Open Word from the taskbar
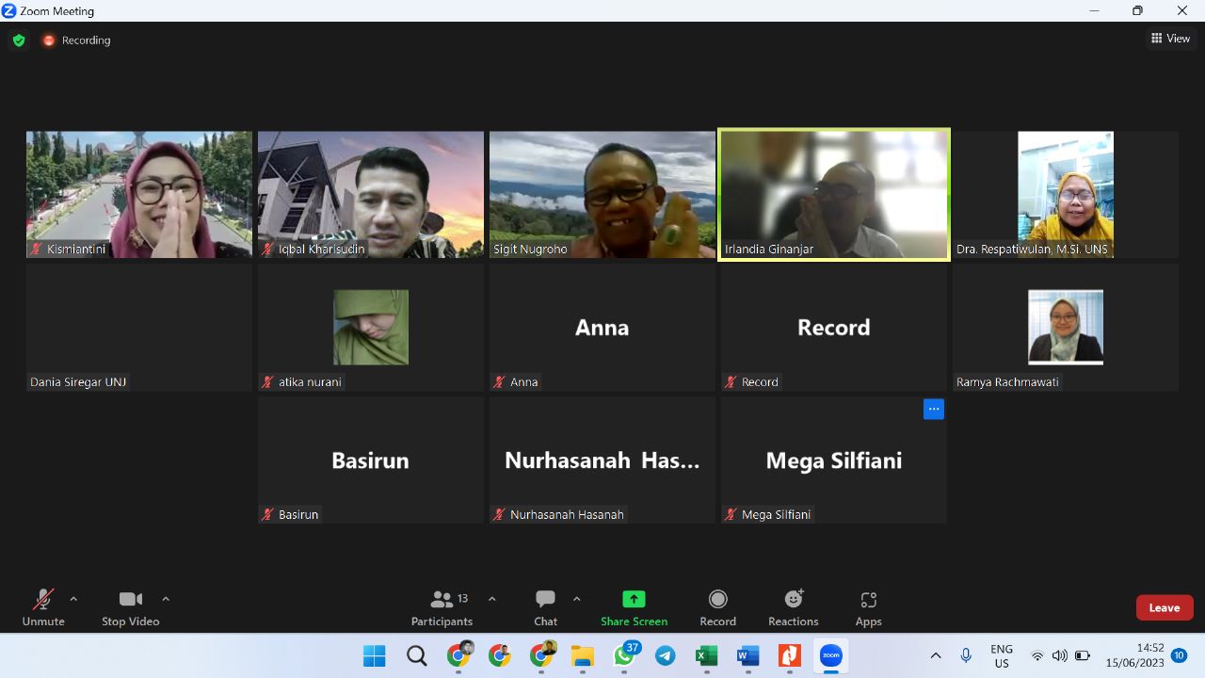The image size is (1205, 678). (x=748, y=656)
